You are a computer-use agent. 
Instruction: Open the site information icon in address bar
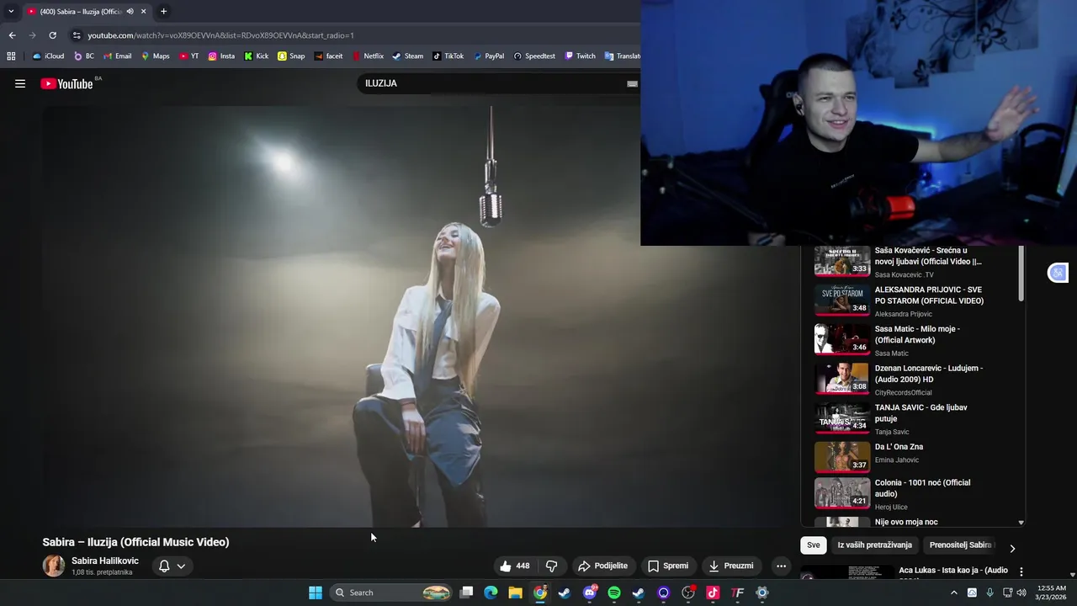click(x=77, y=35)
